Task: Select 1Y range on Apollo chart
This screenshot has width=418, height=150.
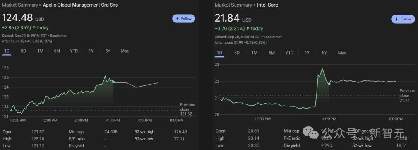Action: coord(91,51)
